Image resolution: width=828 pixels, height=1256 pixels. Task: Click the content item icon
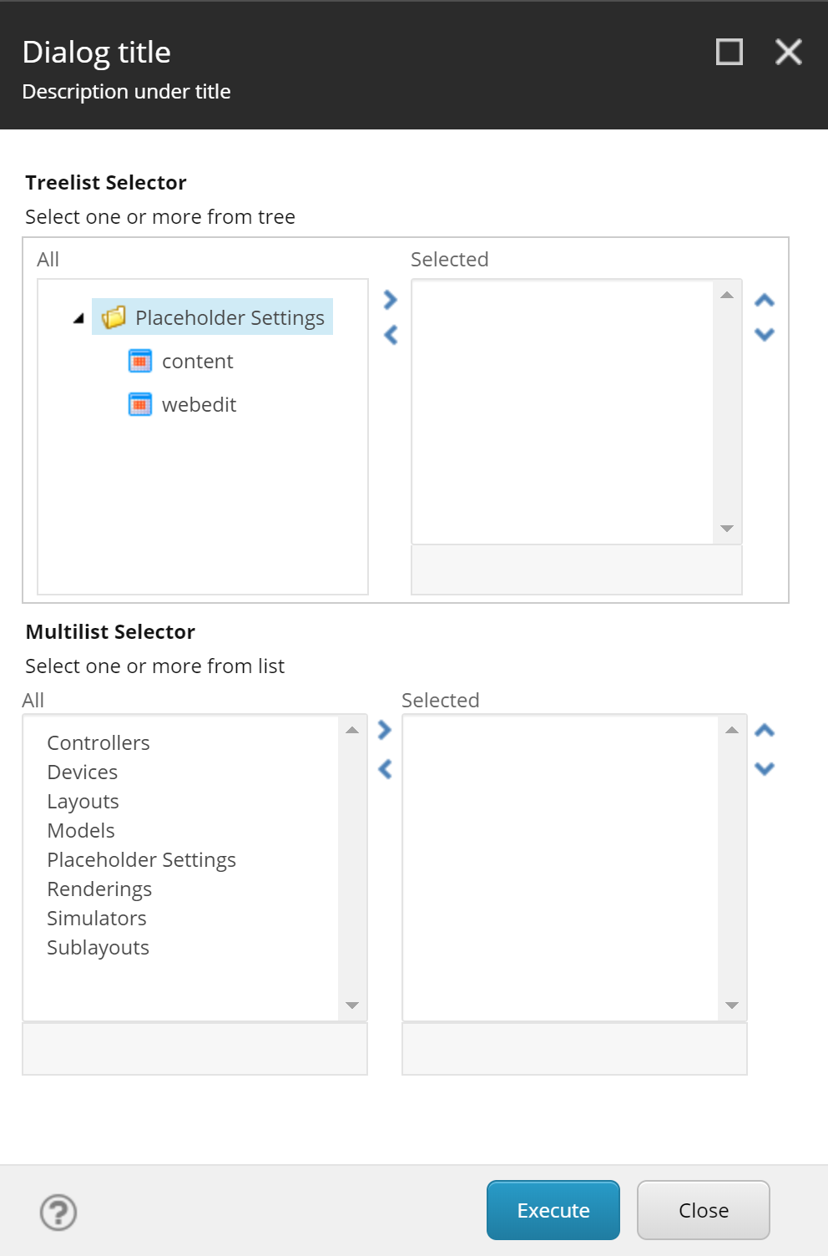coord(139,361)
